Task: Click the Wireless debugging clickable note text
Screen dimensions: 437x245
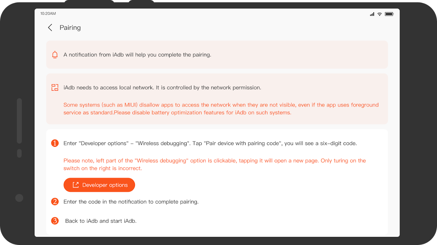Action: coord(215,164)
